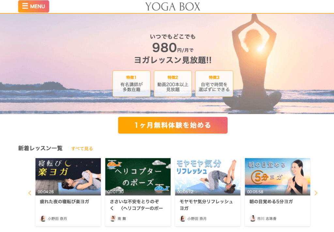Open the モヤモヤ気分リフレッシュ video thumbnail
Viewport: 334px width, 232px height.
click(208, 177)
